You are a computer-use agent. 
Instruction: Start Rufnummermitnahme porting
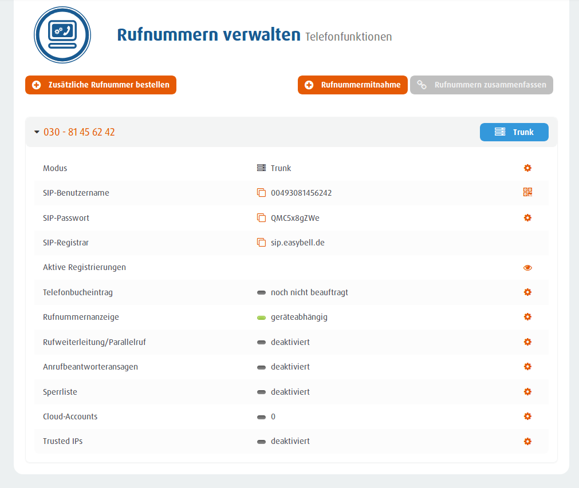(x=352, y=85)
